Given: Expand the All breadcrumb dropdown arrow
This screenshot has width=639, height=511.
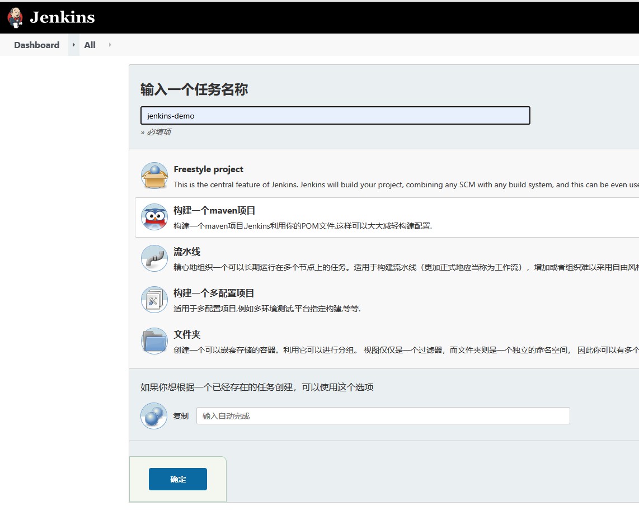Looking at the screenshot, I should pyautogui.click(x=110, y=45).
